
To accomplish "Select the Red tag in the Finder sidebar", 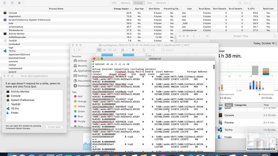I will click(78, 96).
